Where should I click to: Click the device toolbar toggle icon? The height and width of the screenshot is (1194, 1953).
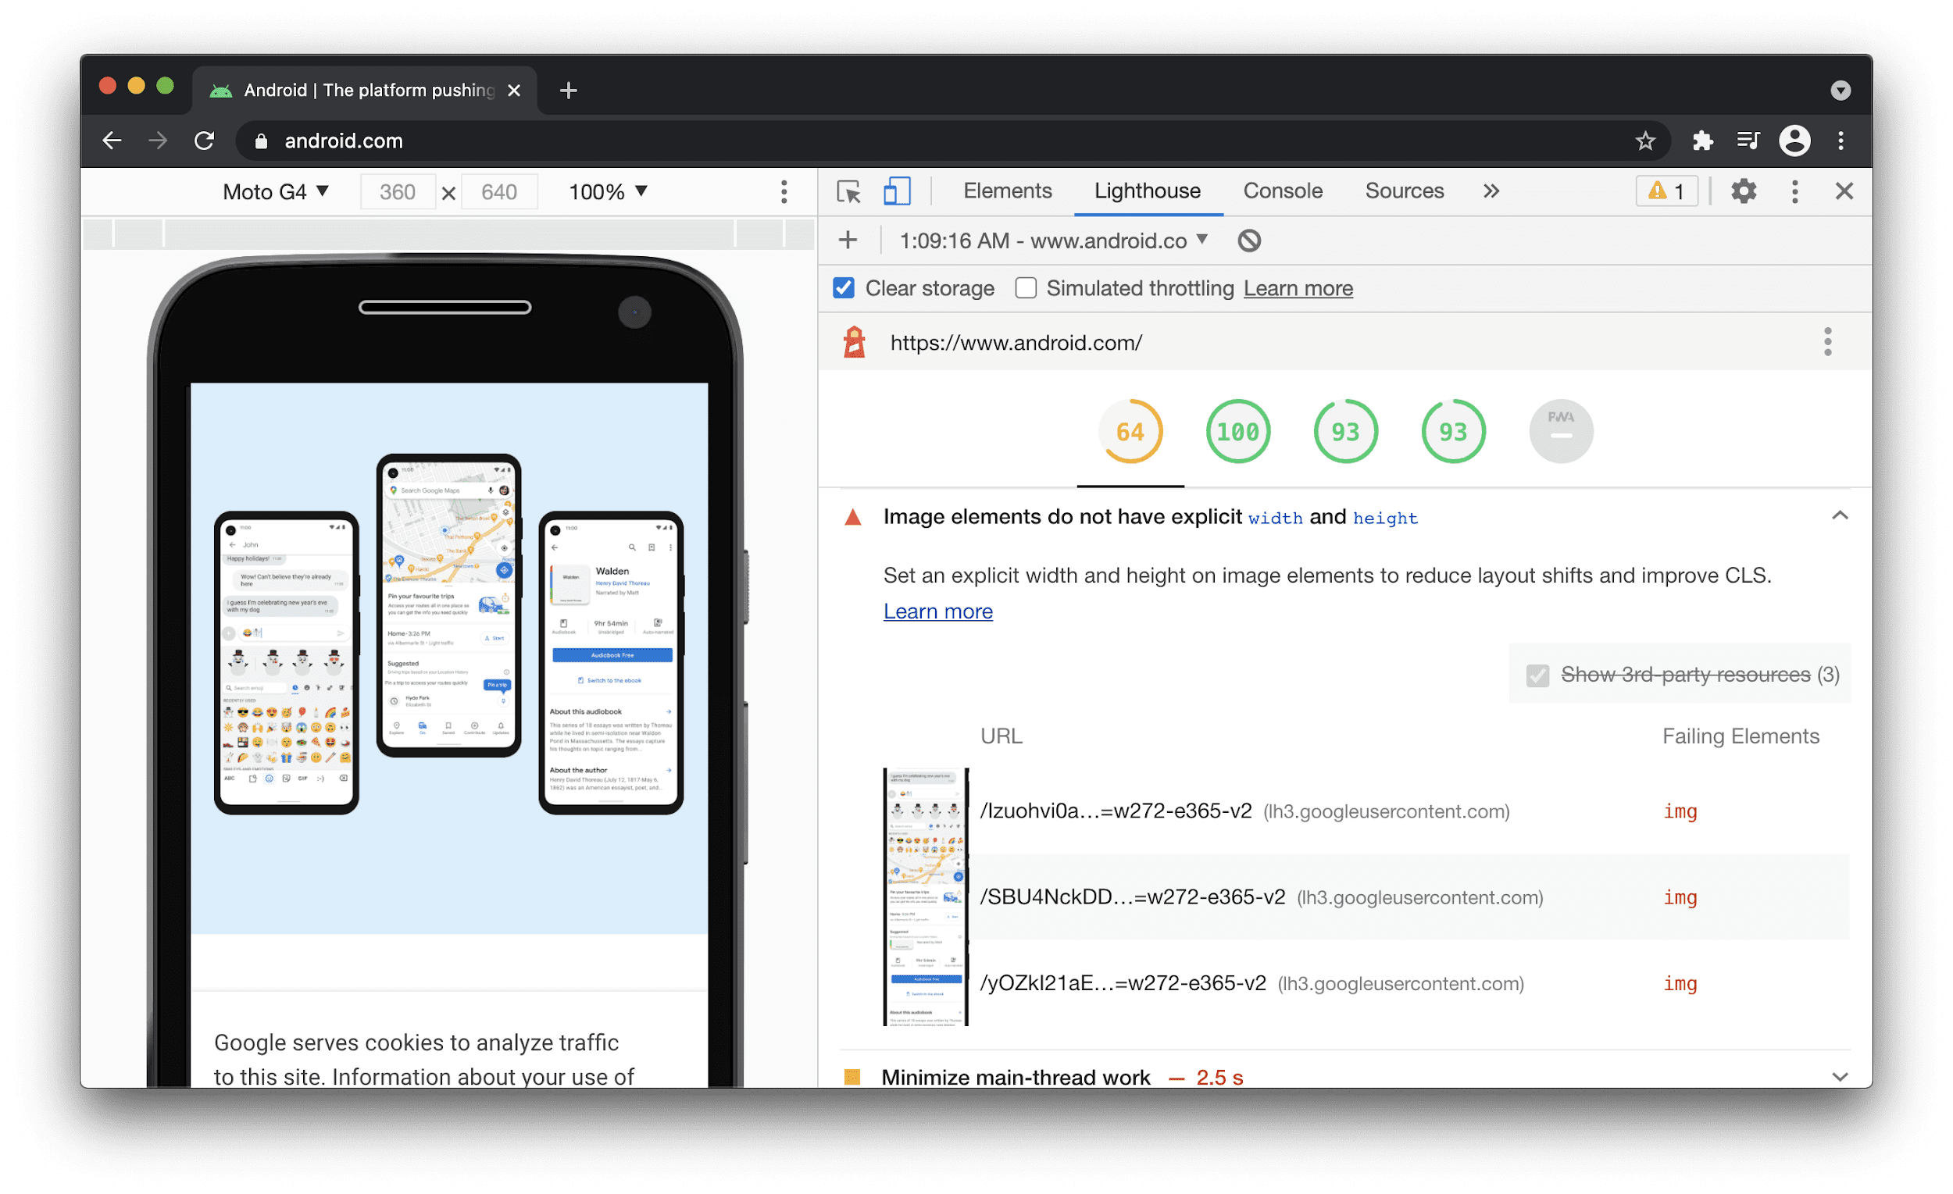coord(893,192)
